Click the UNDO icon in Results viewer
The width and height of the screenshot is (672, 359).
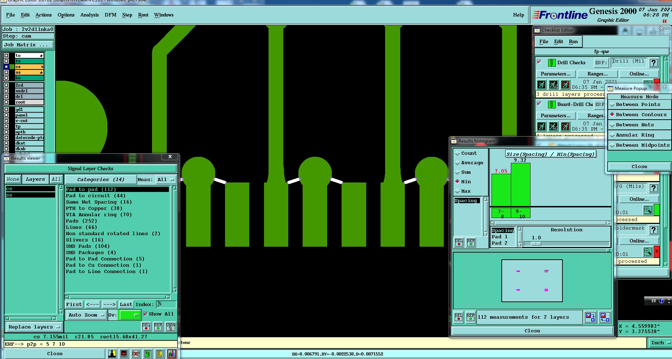tap(170, 327)
